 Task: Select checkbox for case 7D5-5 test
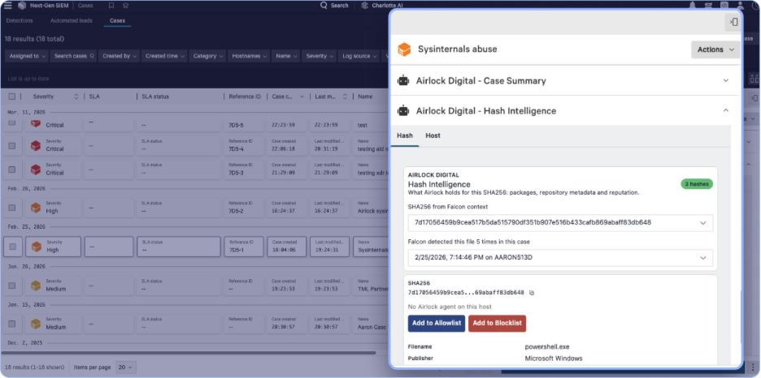[x=11, y=123]
